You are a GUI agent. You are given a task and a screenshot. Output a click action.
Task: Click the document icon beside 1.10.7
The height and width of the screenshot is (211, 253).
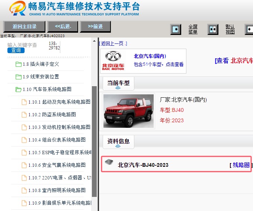tap(24, 178)
